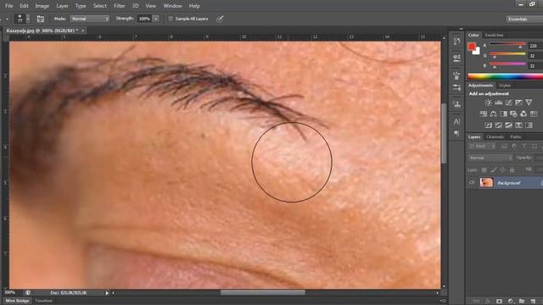
Task: Click the red foreground color swatch
Action: pos(472,47)
